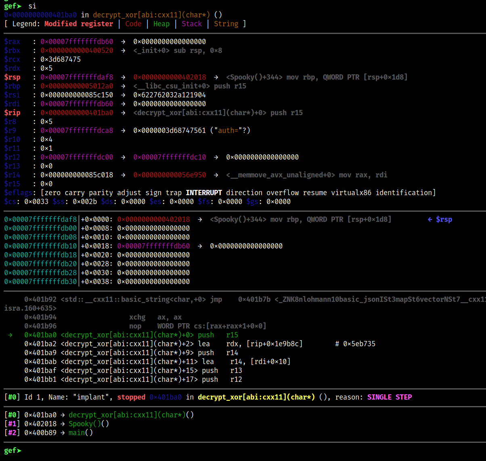This screenshot has height=461, width=486.
Task: Select the "Heap" legend entry
Action: (161, 24)
